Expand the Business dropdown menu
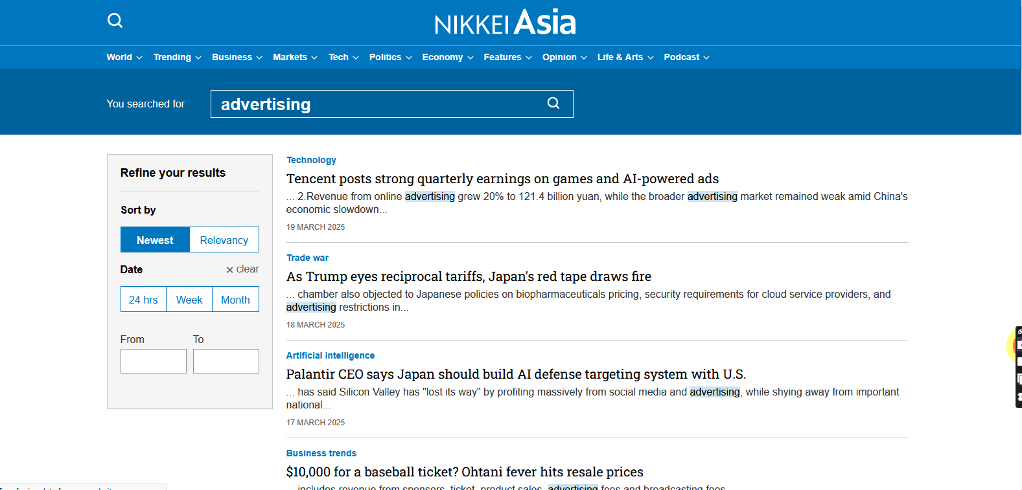The height and width of the screenshot is (490, 1022). tap(237, 58)
